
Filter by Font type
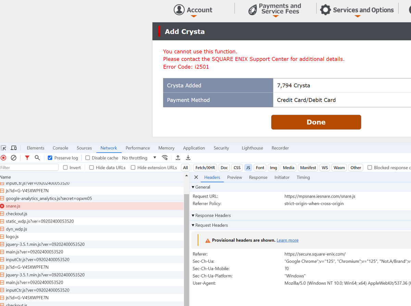click(x=260, y=168)
